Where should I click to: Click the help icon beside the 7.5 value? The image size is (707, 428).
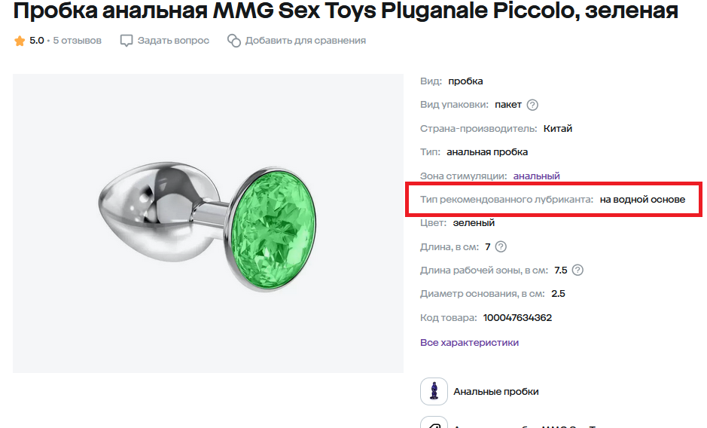click(x=578, y=271)
